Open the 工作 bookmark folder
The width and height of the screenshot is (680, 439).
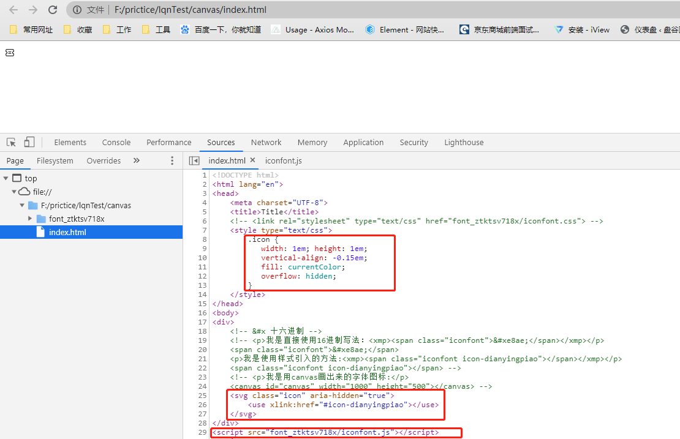[x=117, y=29]
